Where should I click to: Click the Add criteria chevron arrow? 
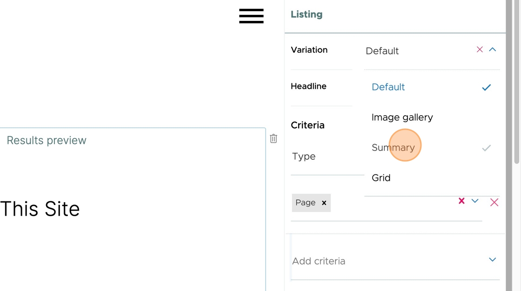pyautogui.click(x=493, y=259)
